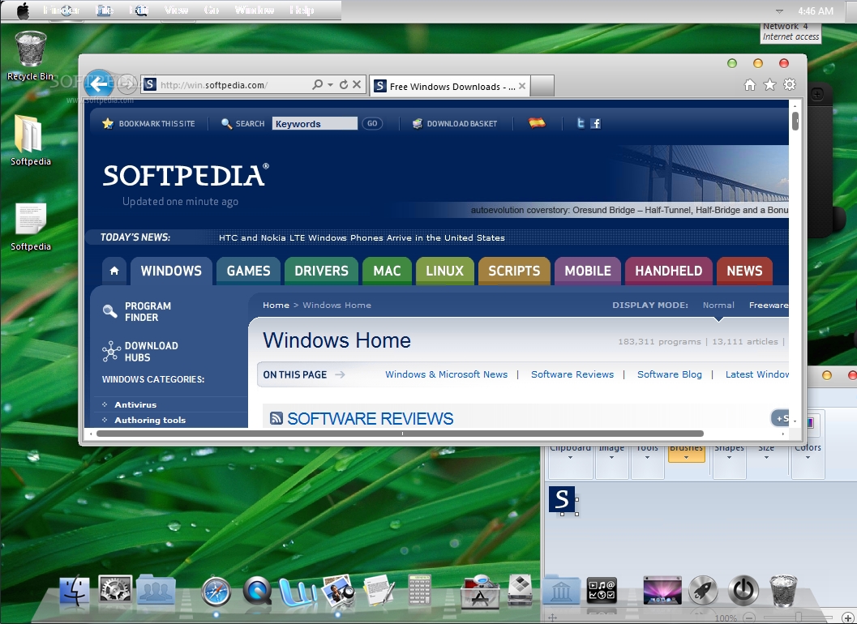Open Download Hubs network icon
This screenshot has width=857, height=624.
(x=112, y=352)
